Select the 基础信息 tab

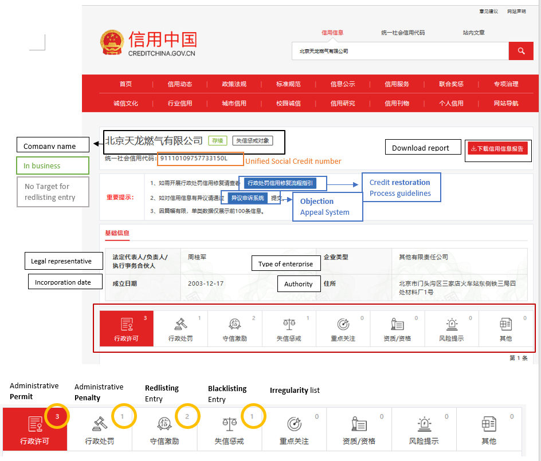click(x=117, y=234)
